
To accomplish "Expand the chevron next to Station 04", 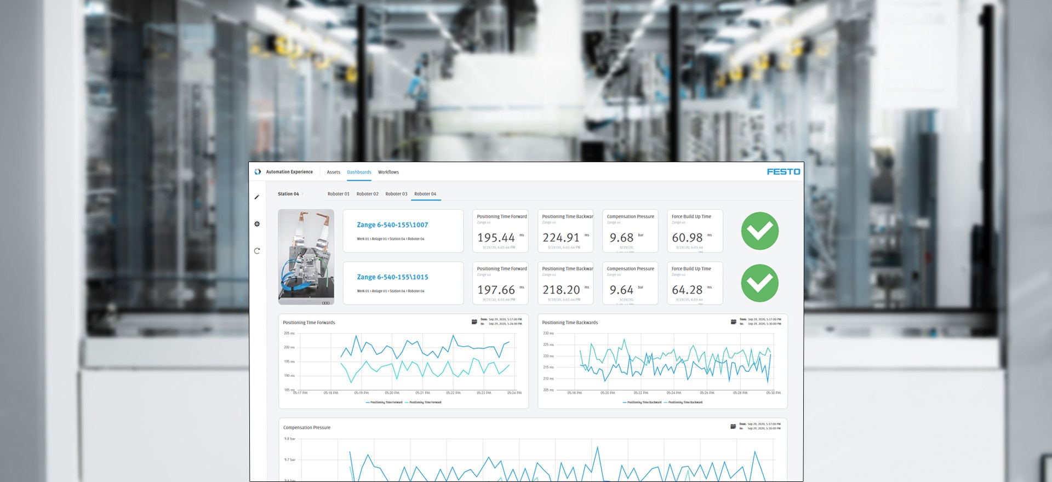I will click(x=302, y=194).
